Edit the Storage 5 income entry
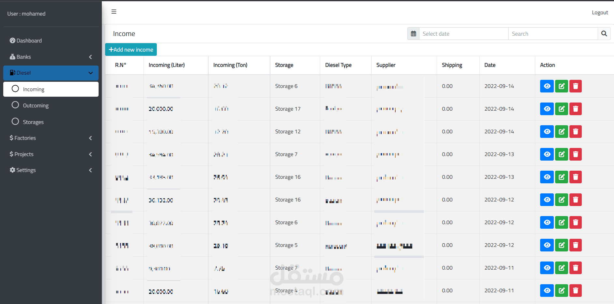 562,245
